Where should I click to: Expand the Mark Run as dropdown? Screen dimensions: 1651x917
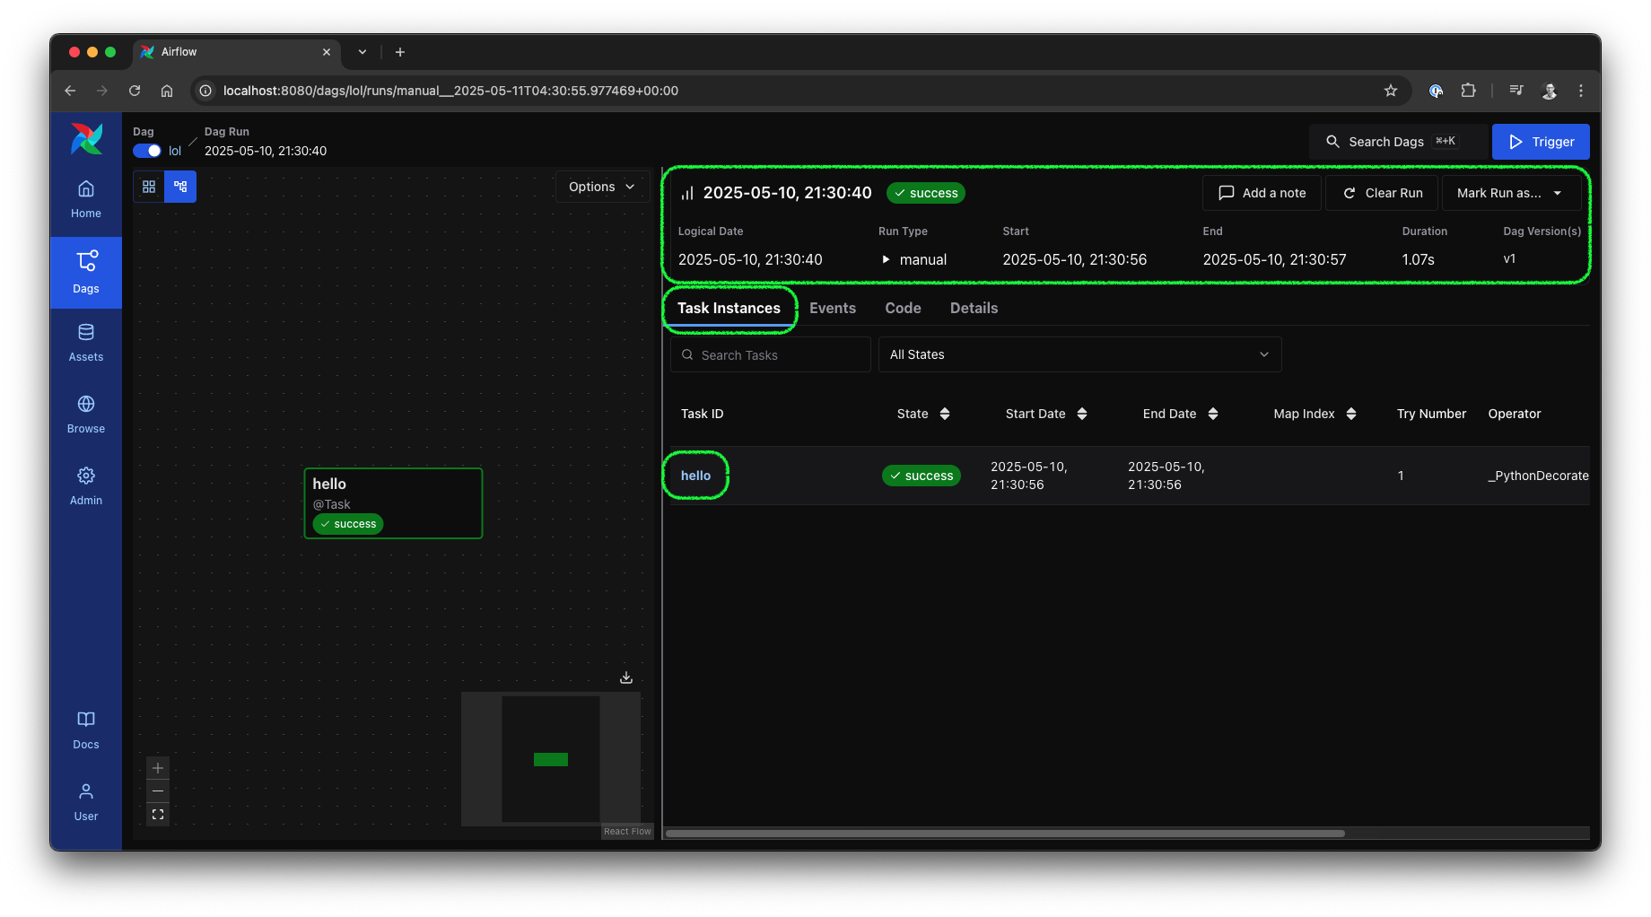pos(1510,192)
